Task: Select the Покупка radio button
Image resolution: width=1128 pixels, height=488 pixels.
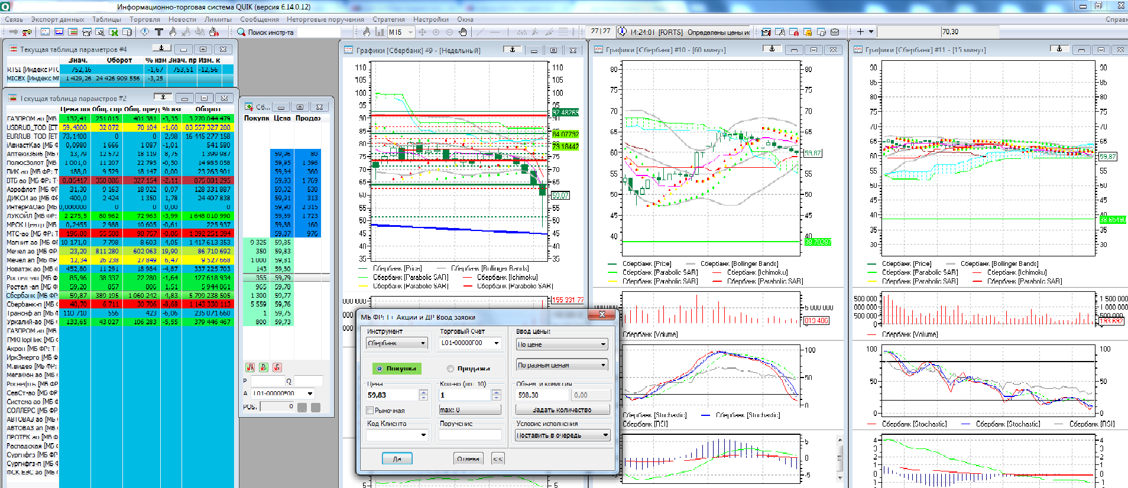Action: click(380, 369)
